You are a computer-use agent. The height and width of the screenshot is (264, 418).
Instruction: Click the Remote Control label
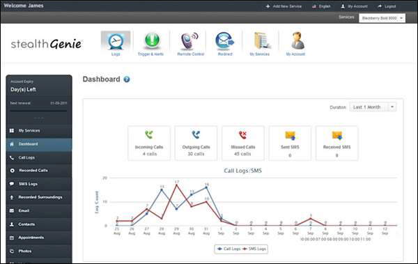coord(191,54)
